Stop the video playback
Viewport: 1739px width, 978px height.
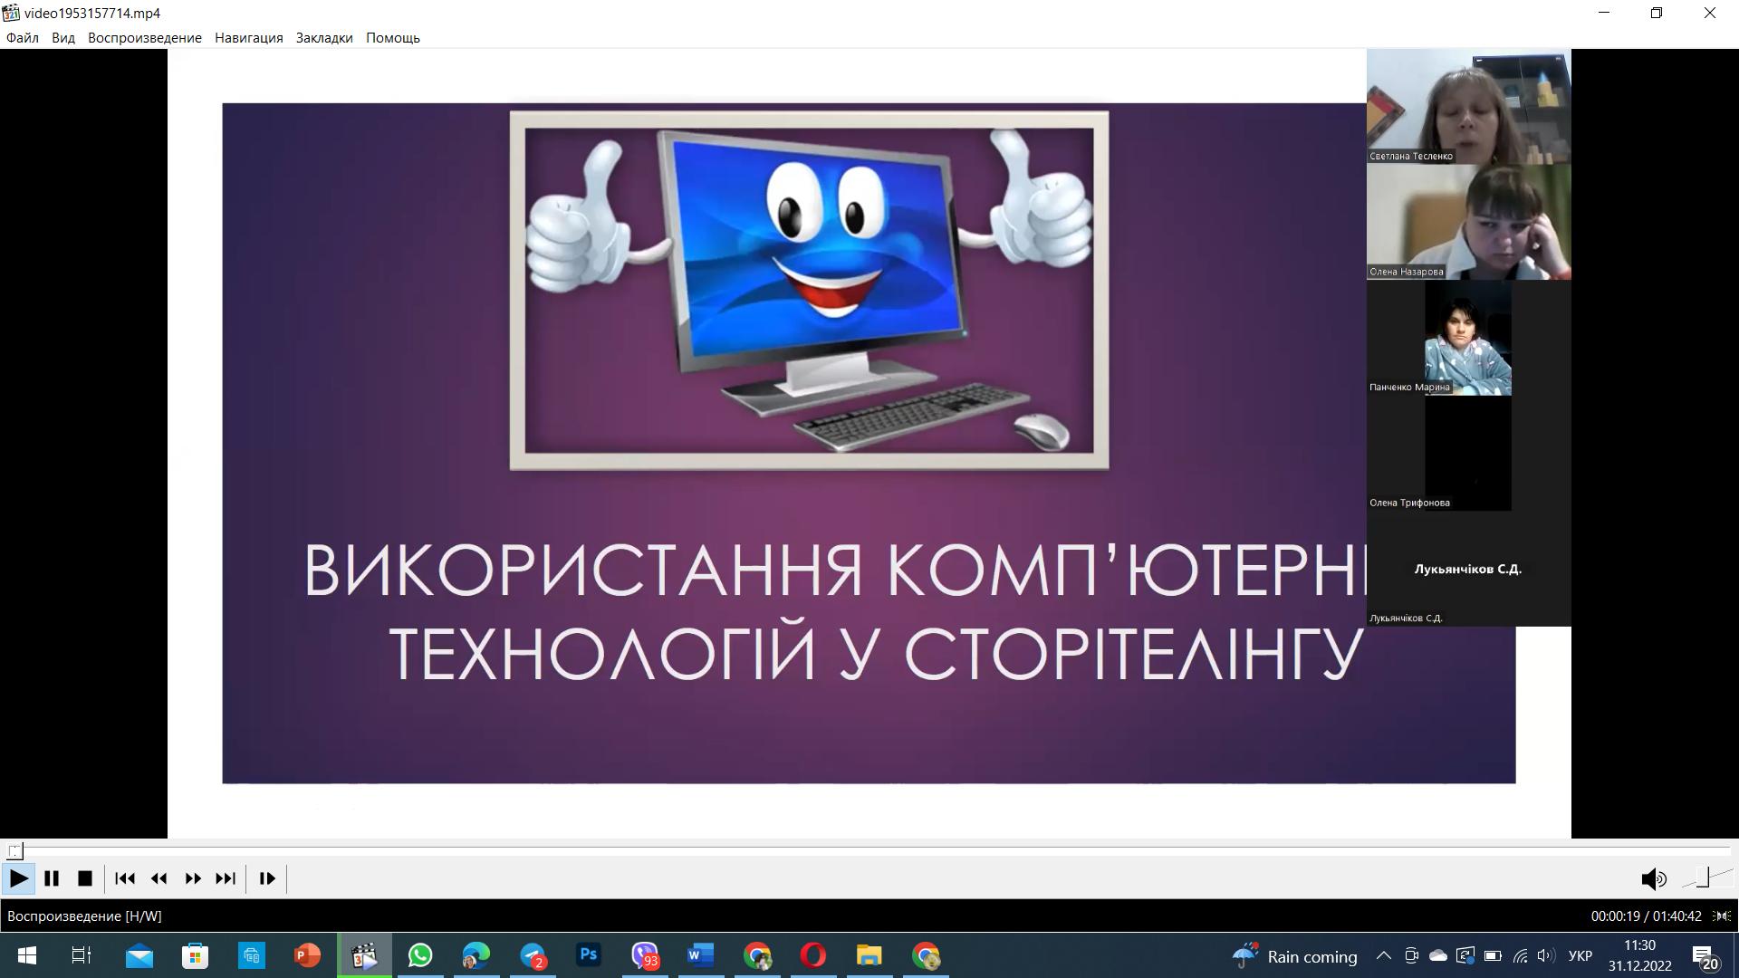click(85, 878)
